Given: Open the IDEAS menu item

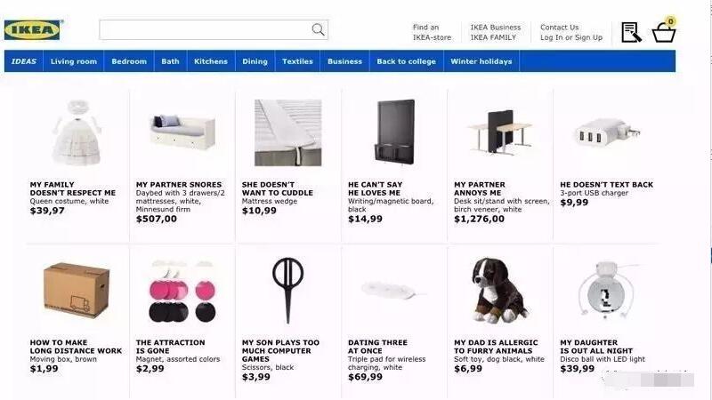Looking at the screenshot, I should pos(24,61).
